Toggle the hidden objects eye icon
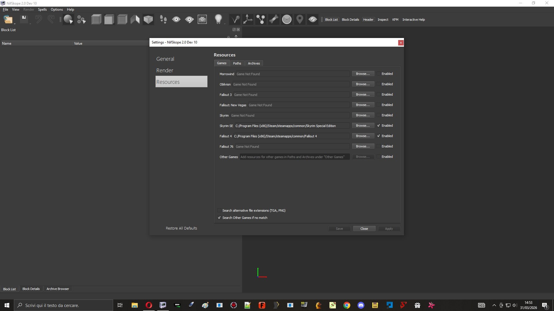 point(313,20)
